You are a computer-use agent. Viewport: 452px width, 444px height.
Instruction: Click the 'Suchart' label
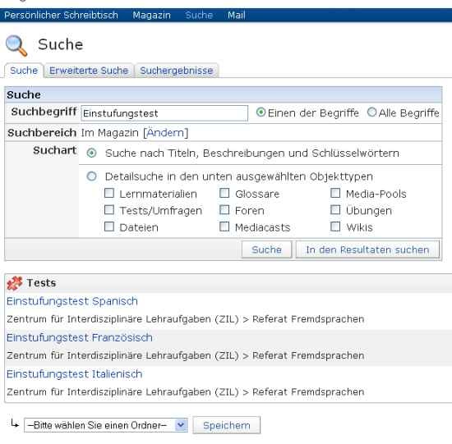(55, 150)
